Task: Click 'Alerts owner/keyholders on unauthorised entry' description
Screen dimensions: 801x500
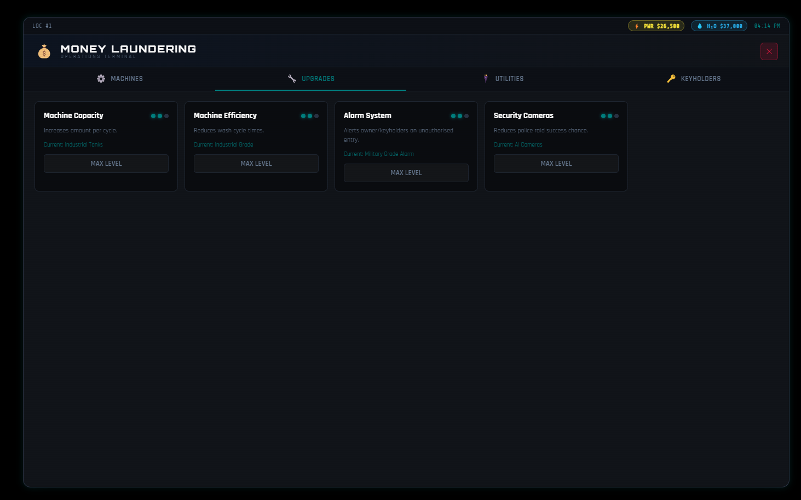Action: click(x=399, y=135)
